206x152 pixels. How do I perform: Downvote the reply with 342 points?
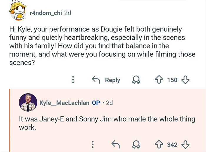185,144
